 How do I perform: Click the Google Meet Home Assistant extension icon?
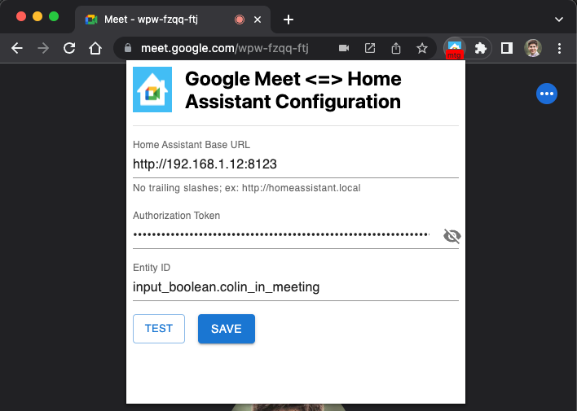(x=455, y=48)
